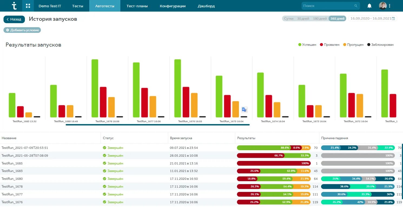Click results bar of TestRun_2021-05-28T07:08:09 row
Viewport: 403px width, 207px height.
(x=274, y=156)
